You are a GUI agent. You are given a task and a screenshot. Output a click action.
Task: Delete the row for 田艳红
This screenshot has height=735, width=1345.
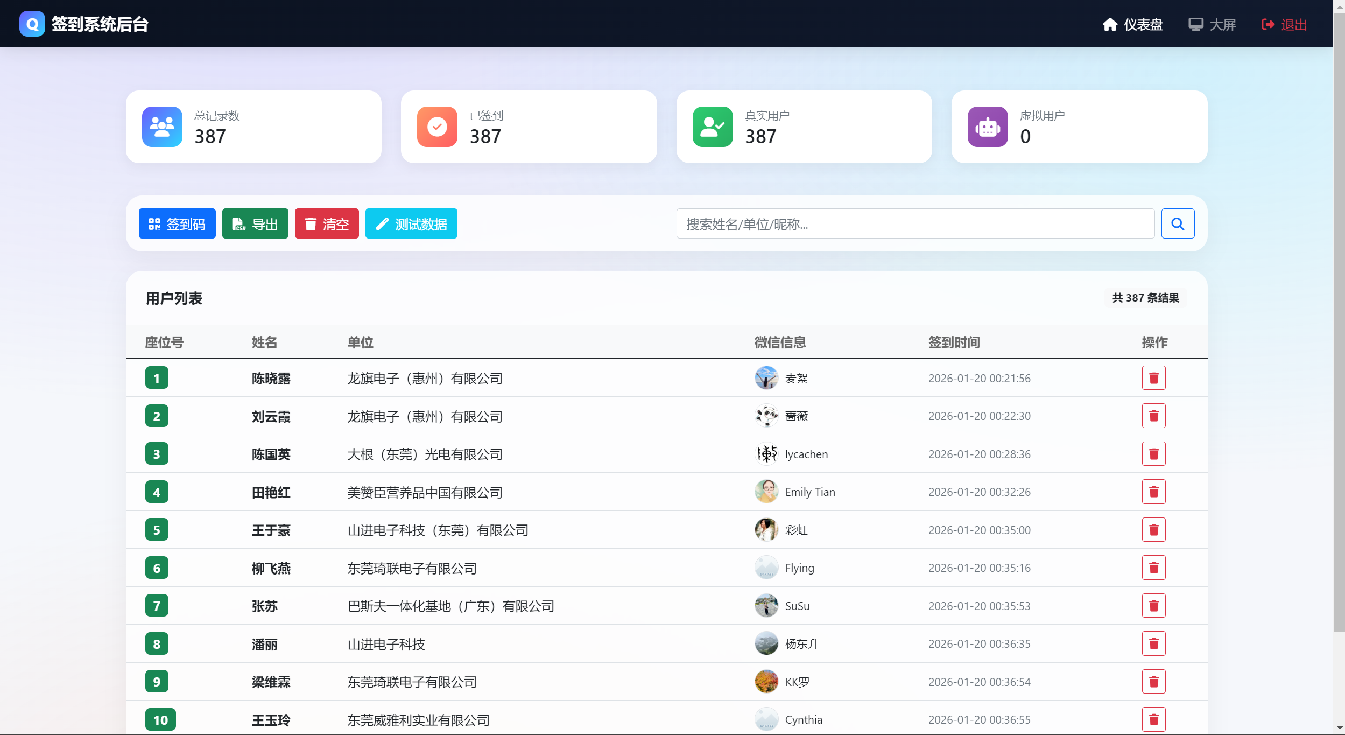[x=1153, y=492]
